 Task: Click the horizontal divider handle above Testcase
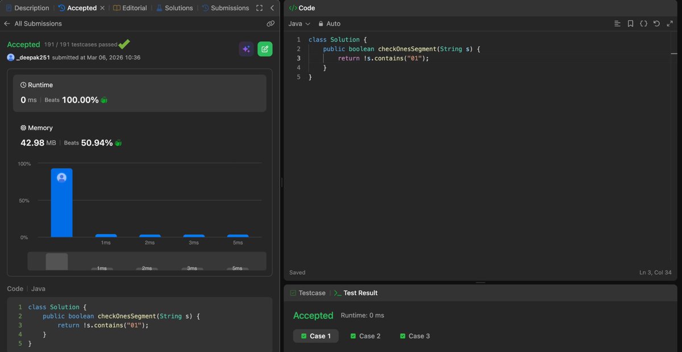(480, 282)
